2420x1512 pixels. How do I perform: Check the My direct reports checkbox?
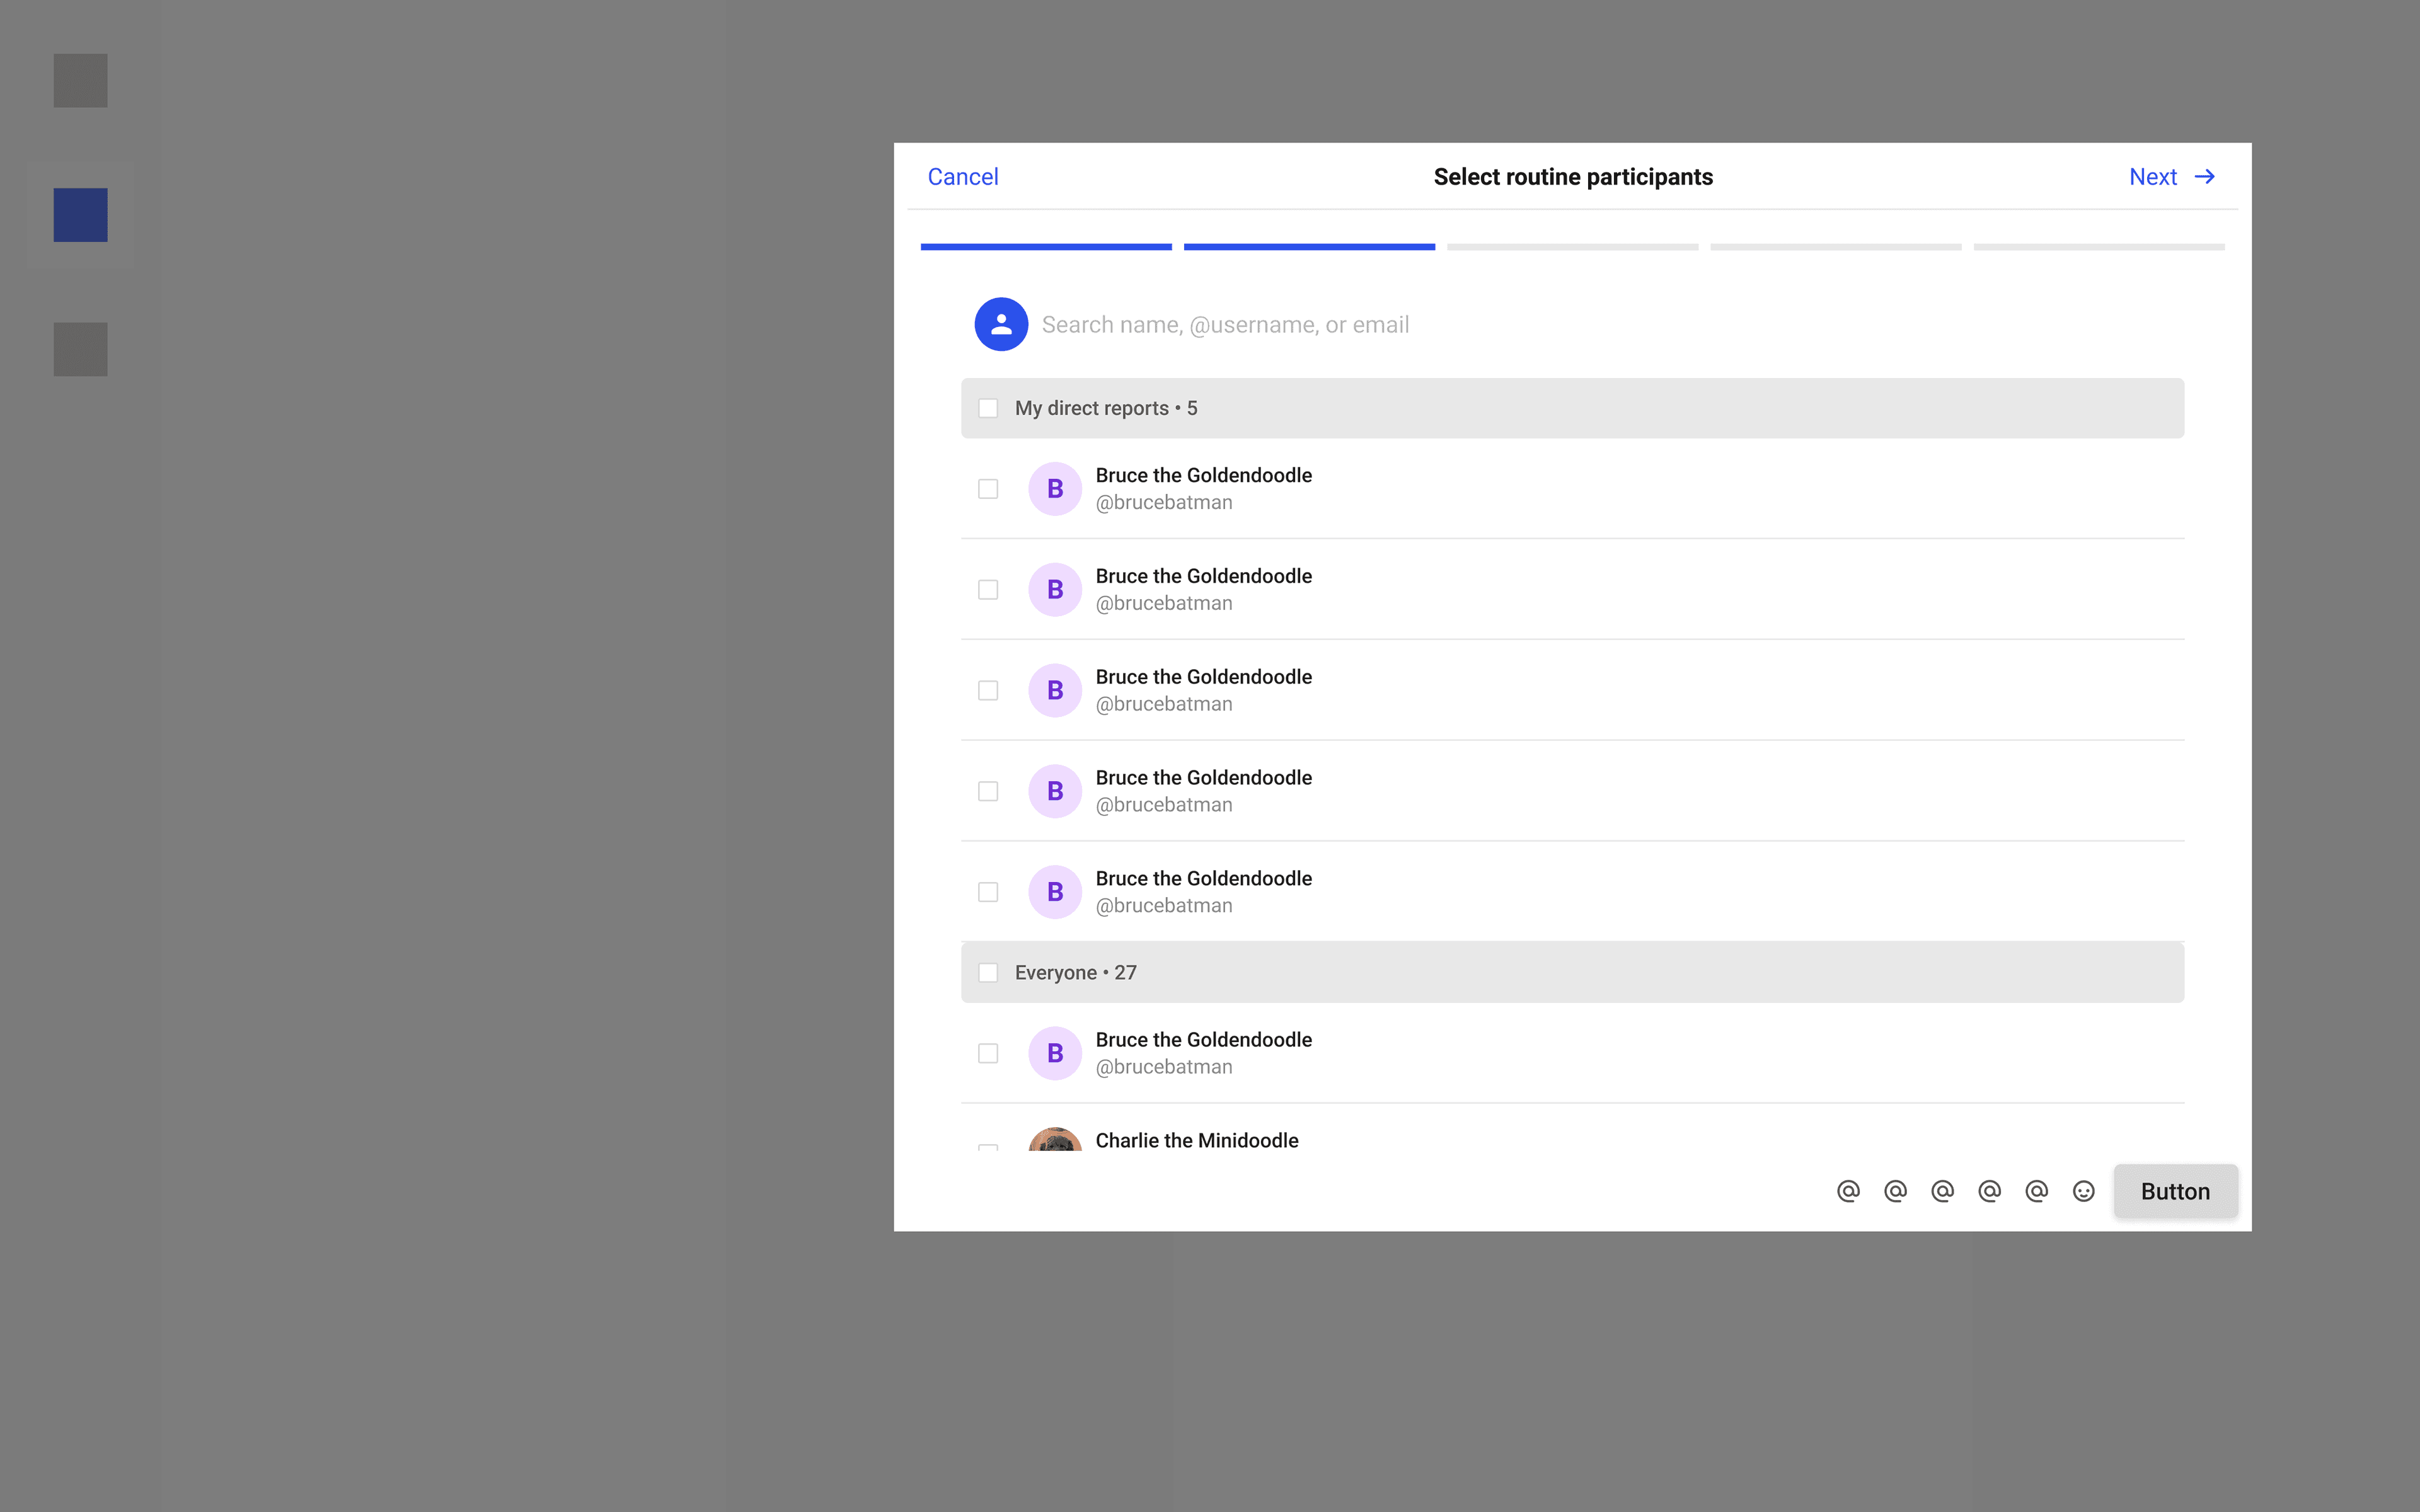point(988,408)
